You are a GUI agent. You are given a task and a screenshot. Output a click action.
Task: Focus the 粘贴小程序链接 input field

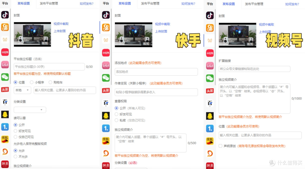[x=156, y=92]
